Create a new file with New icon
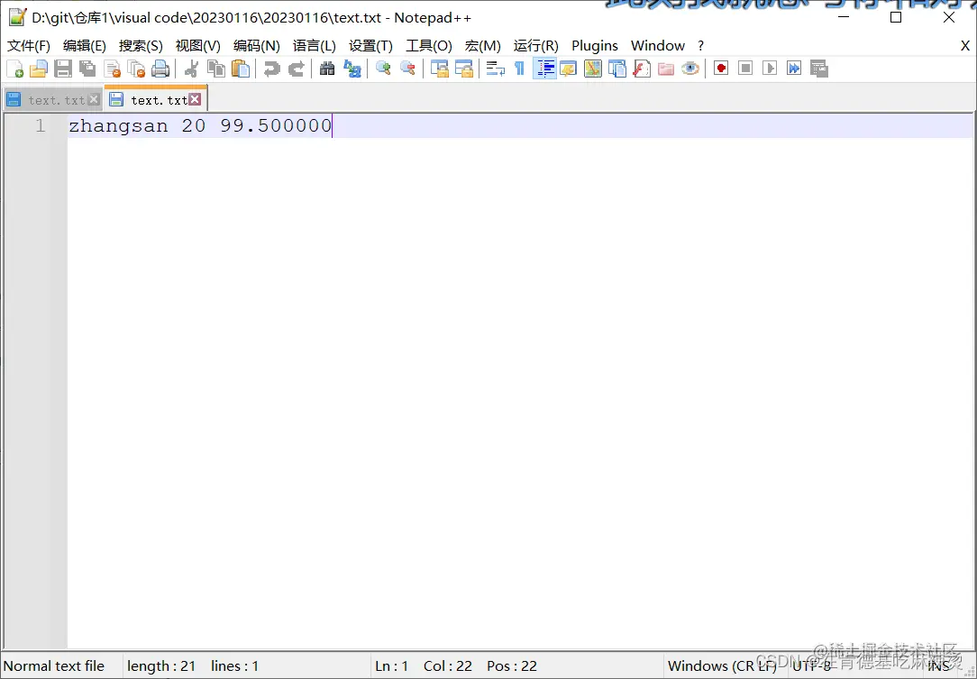Image resolution: width=977 pixels, height=679 pixels. tap(15, 69)
